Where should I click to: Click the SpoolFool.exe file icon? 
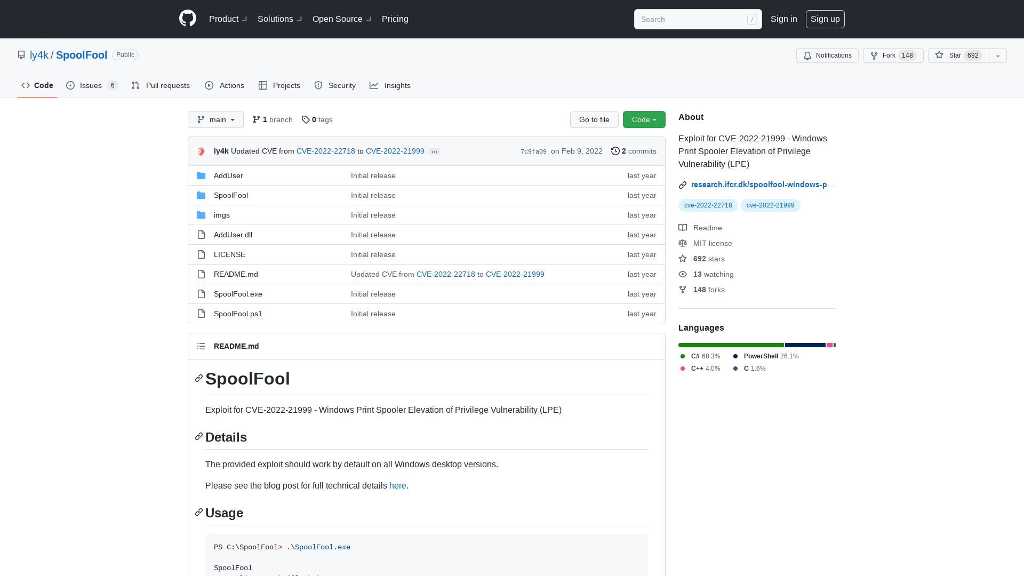pyautogui.click(x=201, y=294)
